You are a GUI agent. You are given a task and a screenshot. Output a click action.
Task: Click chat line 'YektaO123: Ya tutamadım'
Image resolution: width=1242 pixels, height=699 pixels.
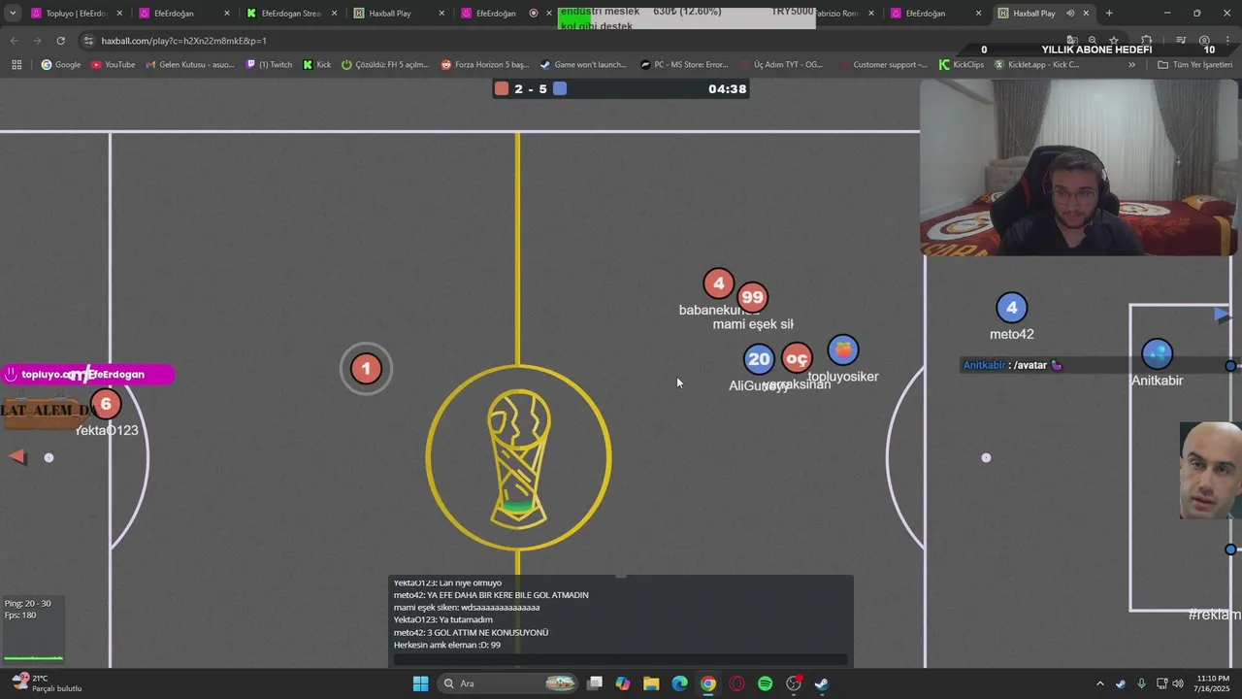(x=442, y=619)
